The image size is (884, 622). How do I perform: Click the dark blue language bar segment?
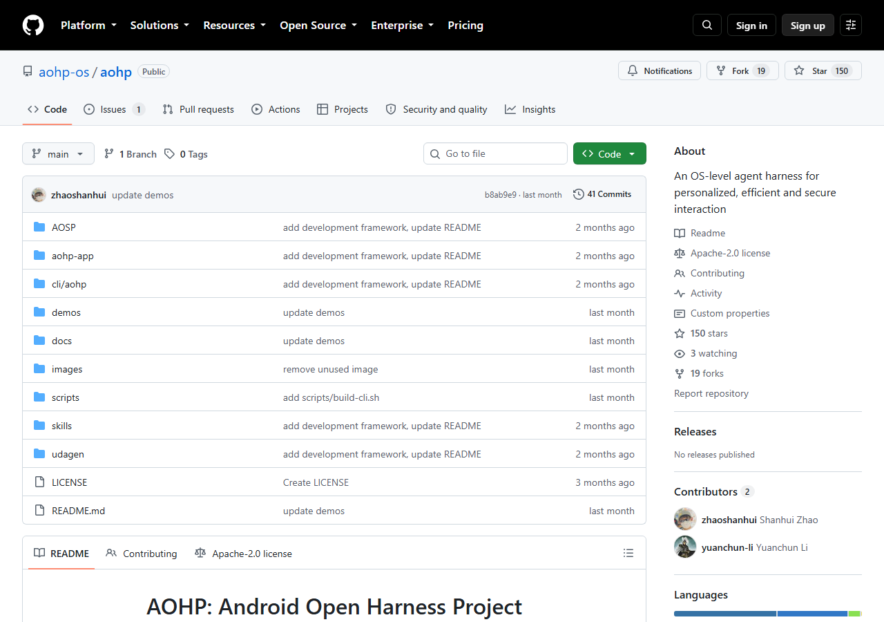pos(725,614)
